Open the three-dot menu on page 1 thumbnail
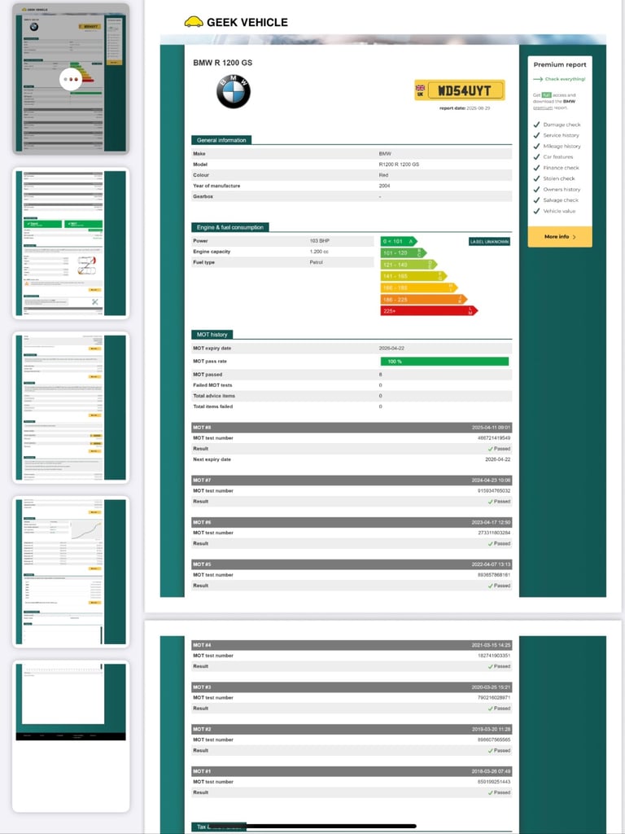 click(x=71, y=79)
